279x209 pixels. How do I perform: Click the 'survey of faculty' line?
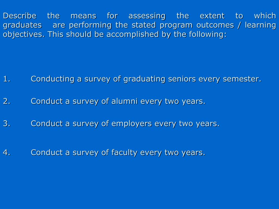pos(118,153)
